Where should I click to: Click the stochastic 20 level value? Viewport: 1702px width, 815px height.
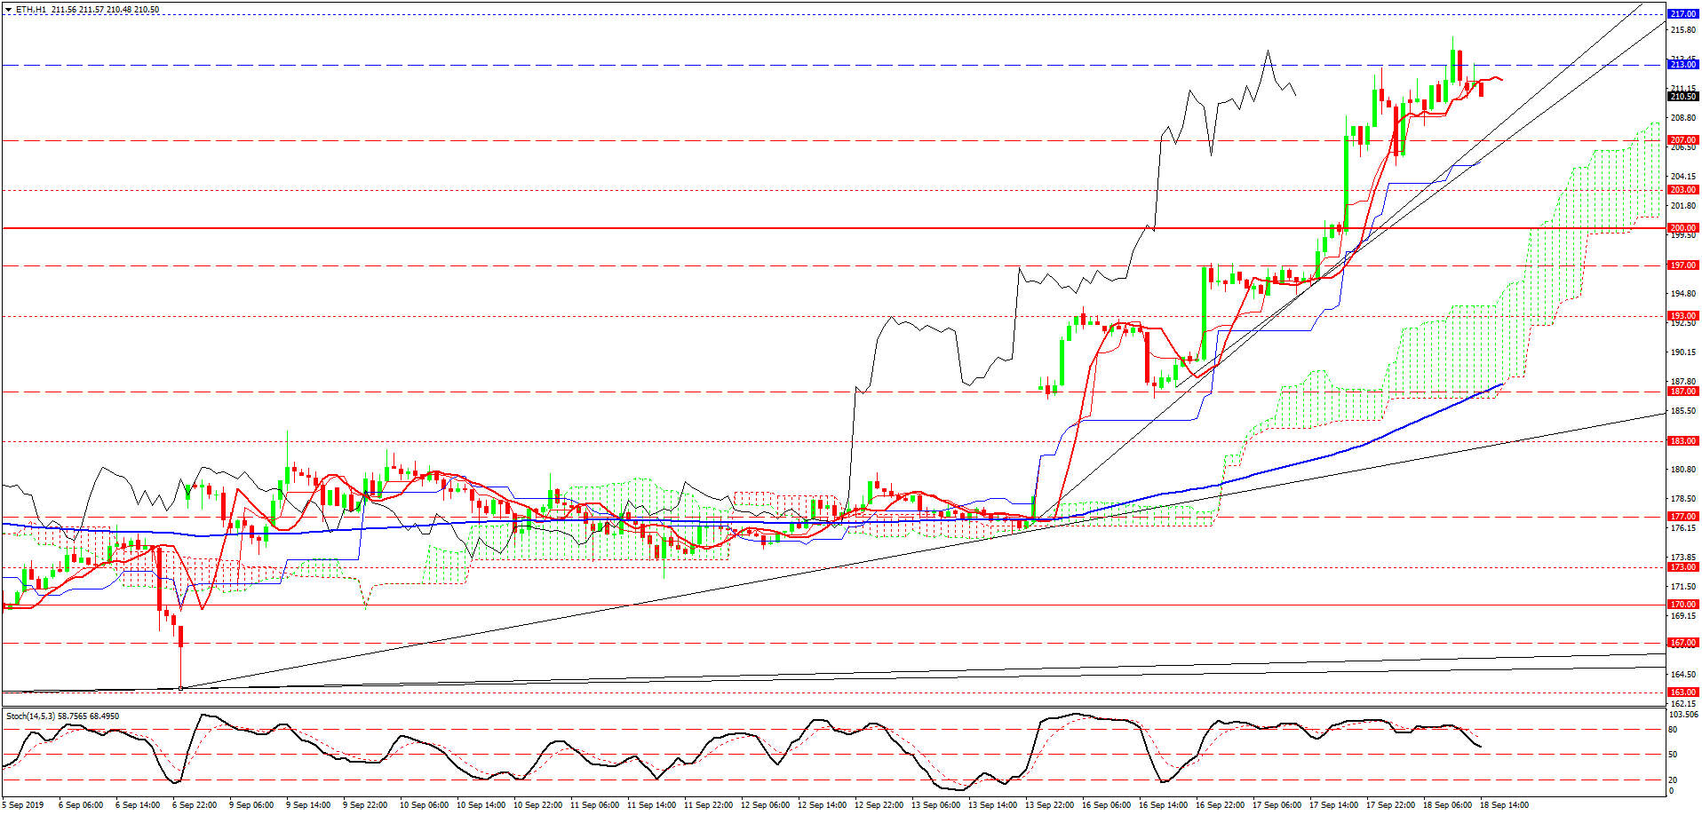coord(1673,780)
